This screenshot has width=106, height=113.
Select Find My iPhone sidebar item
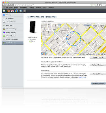point(13,43)
